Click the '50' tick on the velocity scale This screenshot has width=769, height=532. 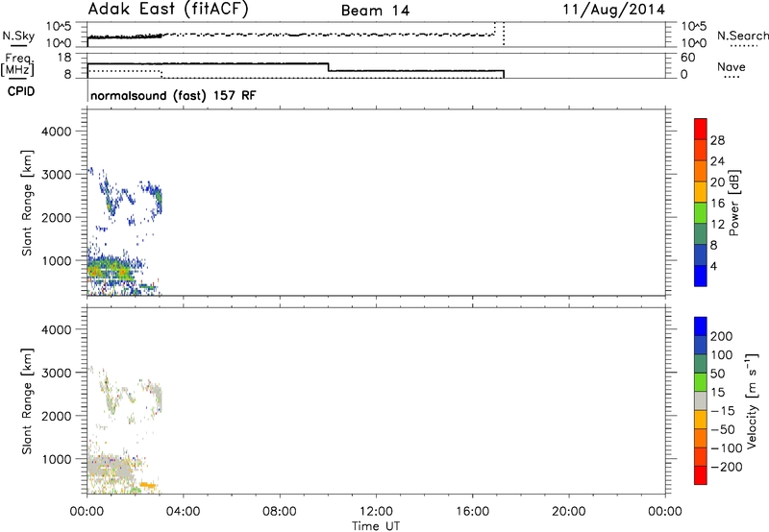pyautogui.click(x=717, y=374)
